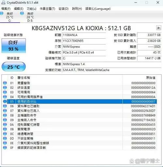Click raw value 0000000003851
This screenshot has width=163, height=167.
point(143,134)
